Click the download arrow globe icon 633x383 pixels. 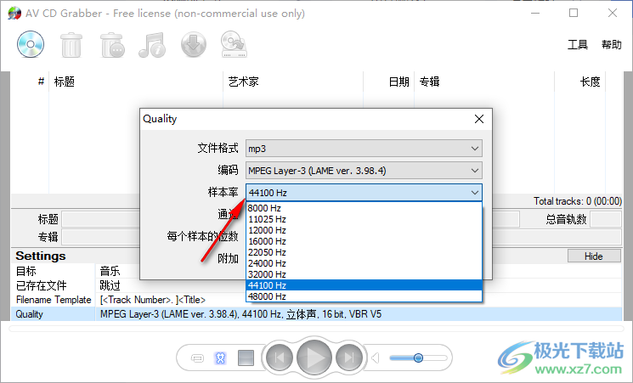tap(194, 44)
